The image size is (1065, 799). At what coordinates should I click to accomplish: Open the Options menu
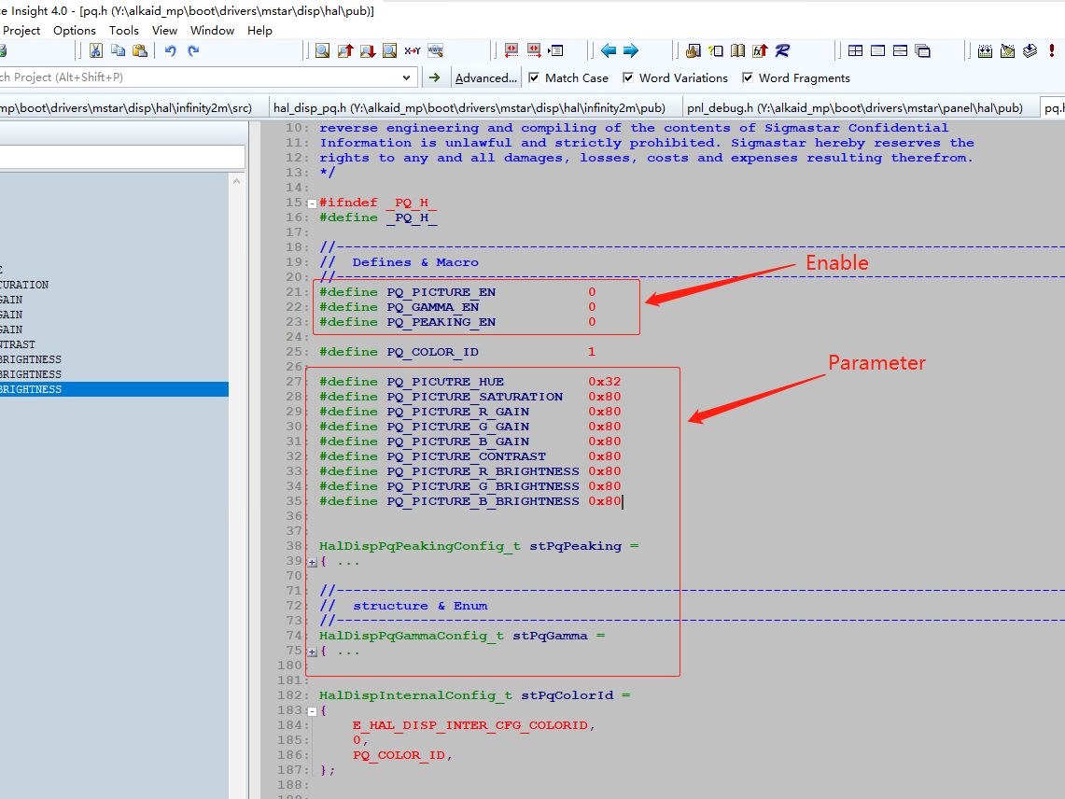pyautogui.click(x=74, y=30)
